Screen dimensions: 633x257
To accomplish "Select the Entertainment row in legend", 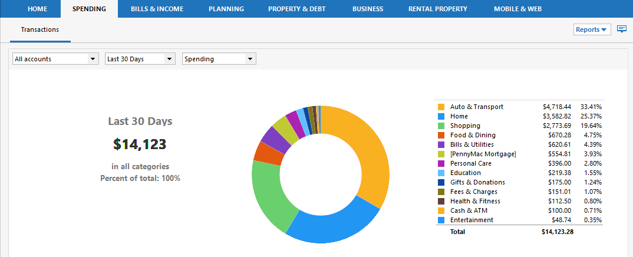I will [x=472, y=220].
